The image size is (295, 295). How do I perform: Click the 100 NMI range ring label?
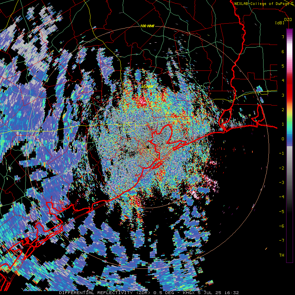click(147, 26)
